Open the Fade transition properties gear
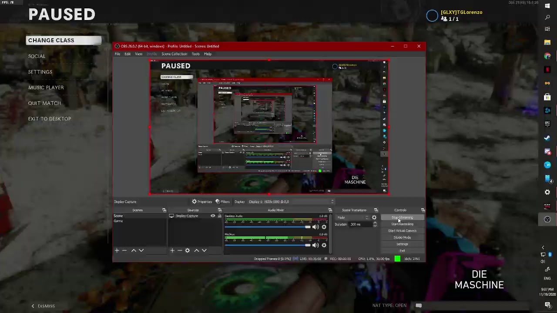The width and height of the screenshot is (557, 313). (x=374, y=217)
